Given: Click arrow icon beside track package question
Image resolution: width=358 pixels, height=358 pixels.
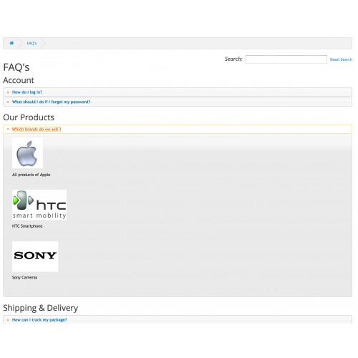Looking at the screenshot, I should [8, 320].
